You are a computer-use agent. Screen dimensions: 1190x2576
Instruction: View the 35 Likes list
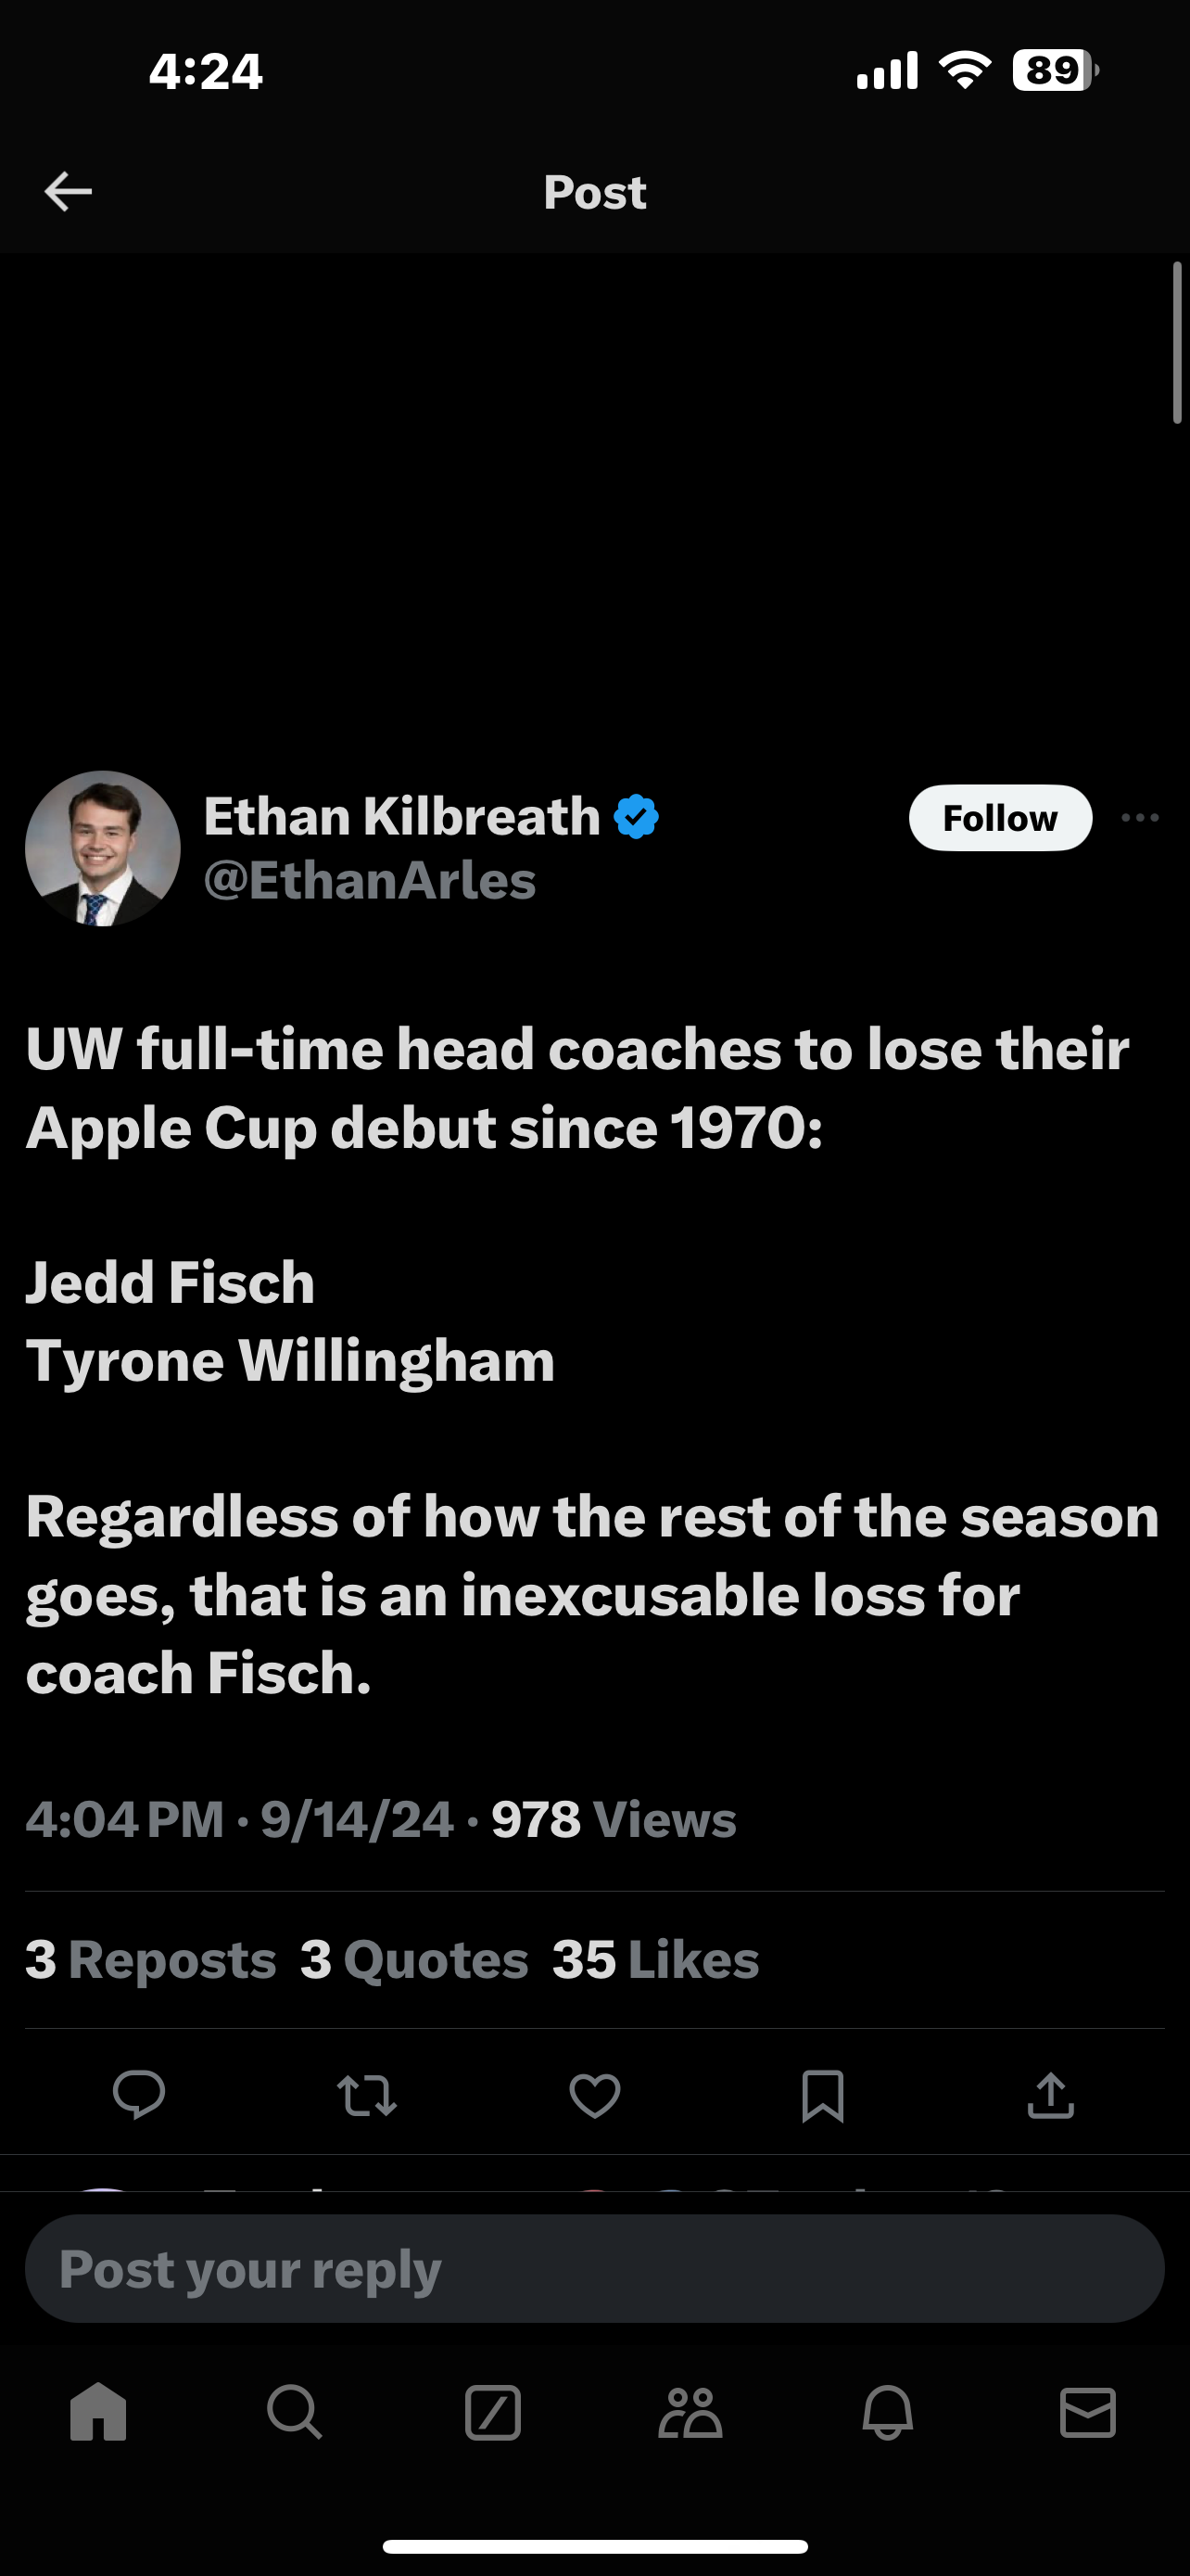[655, 1959]
